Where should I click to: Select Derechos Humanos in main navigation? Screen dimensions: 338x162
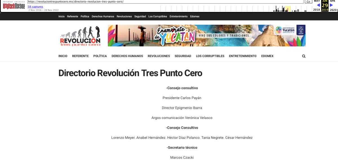127,56
